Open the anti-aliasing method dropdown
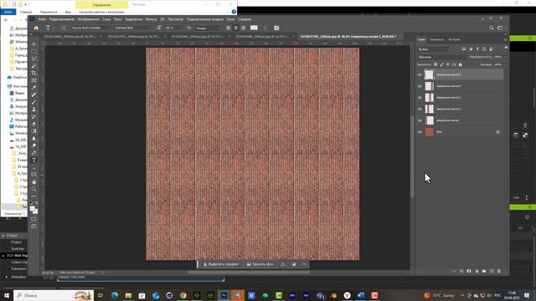This screenshot has height=301, width=536. click(x=209, y=28)
